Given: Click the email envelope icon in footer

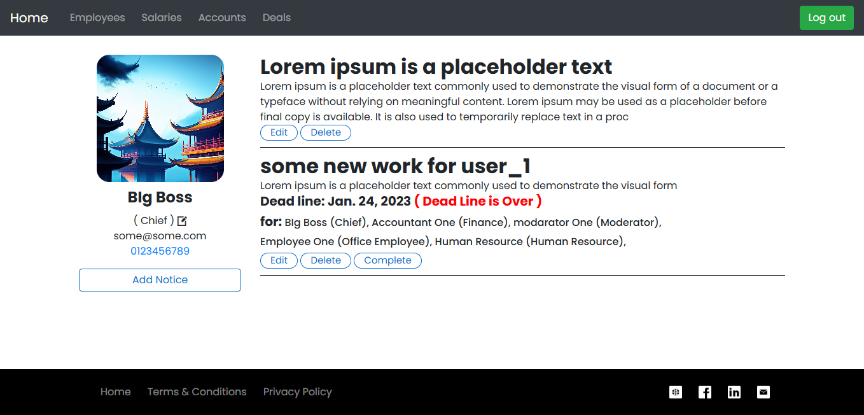Looking at the screenshot, I should pos(763,392).
